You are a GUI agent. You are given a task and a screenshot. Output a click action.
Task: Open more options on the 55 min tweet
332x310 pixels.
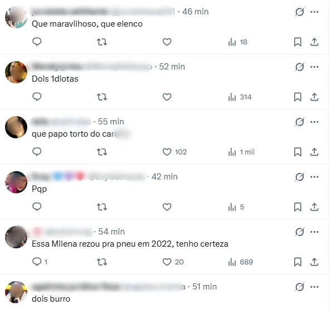coord(314,122)
